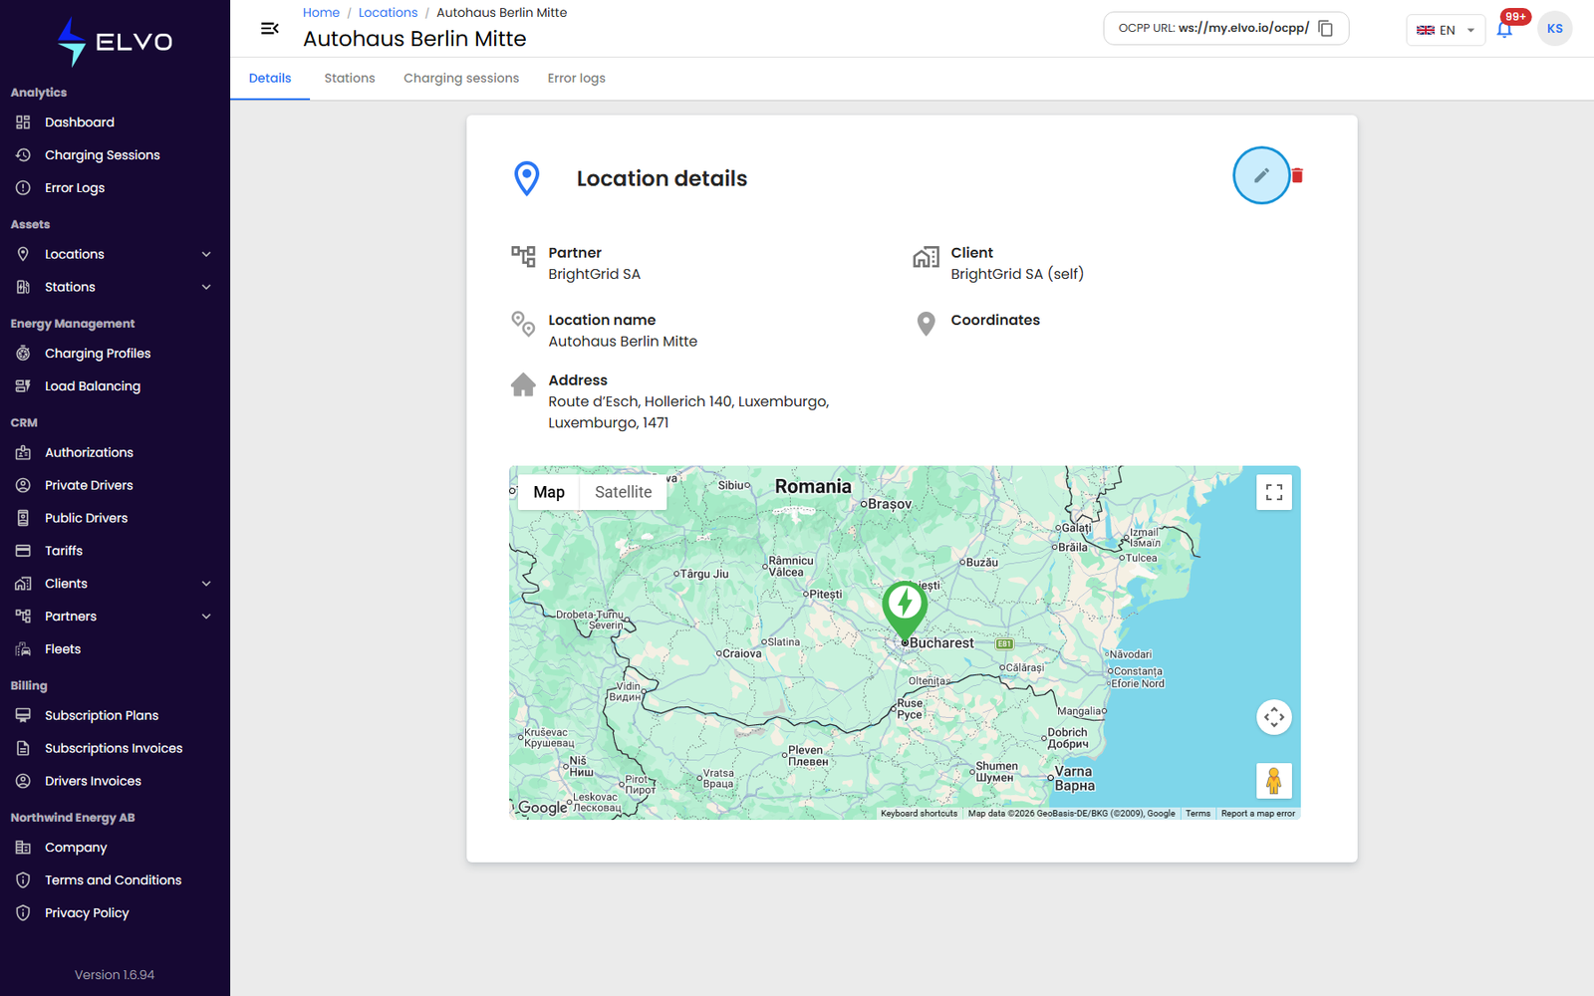
Task: Toggle map fullscreen view
Action: click(x=1274, y=492)
